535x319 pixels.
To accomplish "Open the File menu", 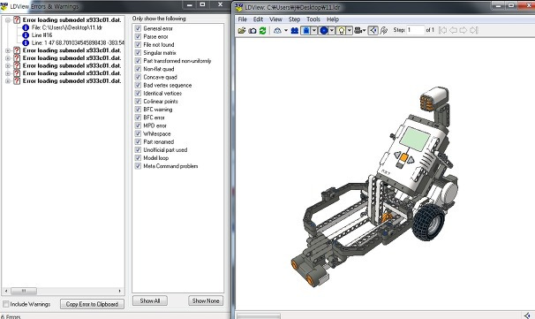I will [242, 19].
